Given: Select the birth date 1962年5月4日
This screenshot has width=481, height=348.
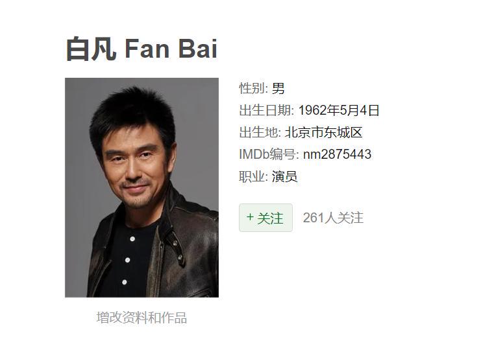Looking at the screenshot, I should click(339, 110).
